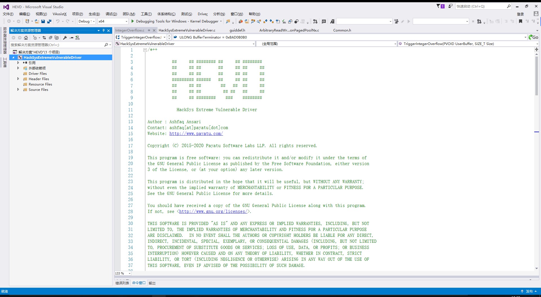Close the IntegerOverflow.c tab
This screenshot has height=297, width=541.
pos(154,30)
